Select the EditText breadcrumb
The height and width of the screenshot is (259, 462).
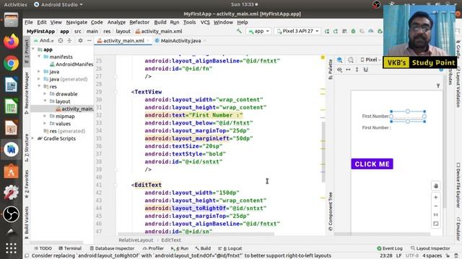point(171,240)
